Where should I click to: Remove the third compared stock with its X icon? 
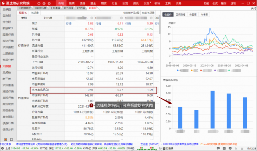click(151, 18)
